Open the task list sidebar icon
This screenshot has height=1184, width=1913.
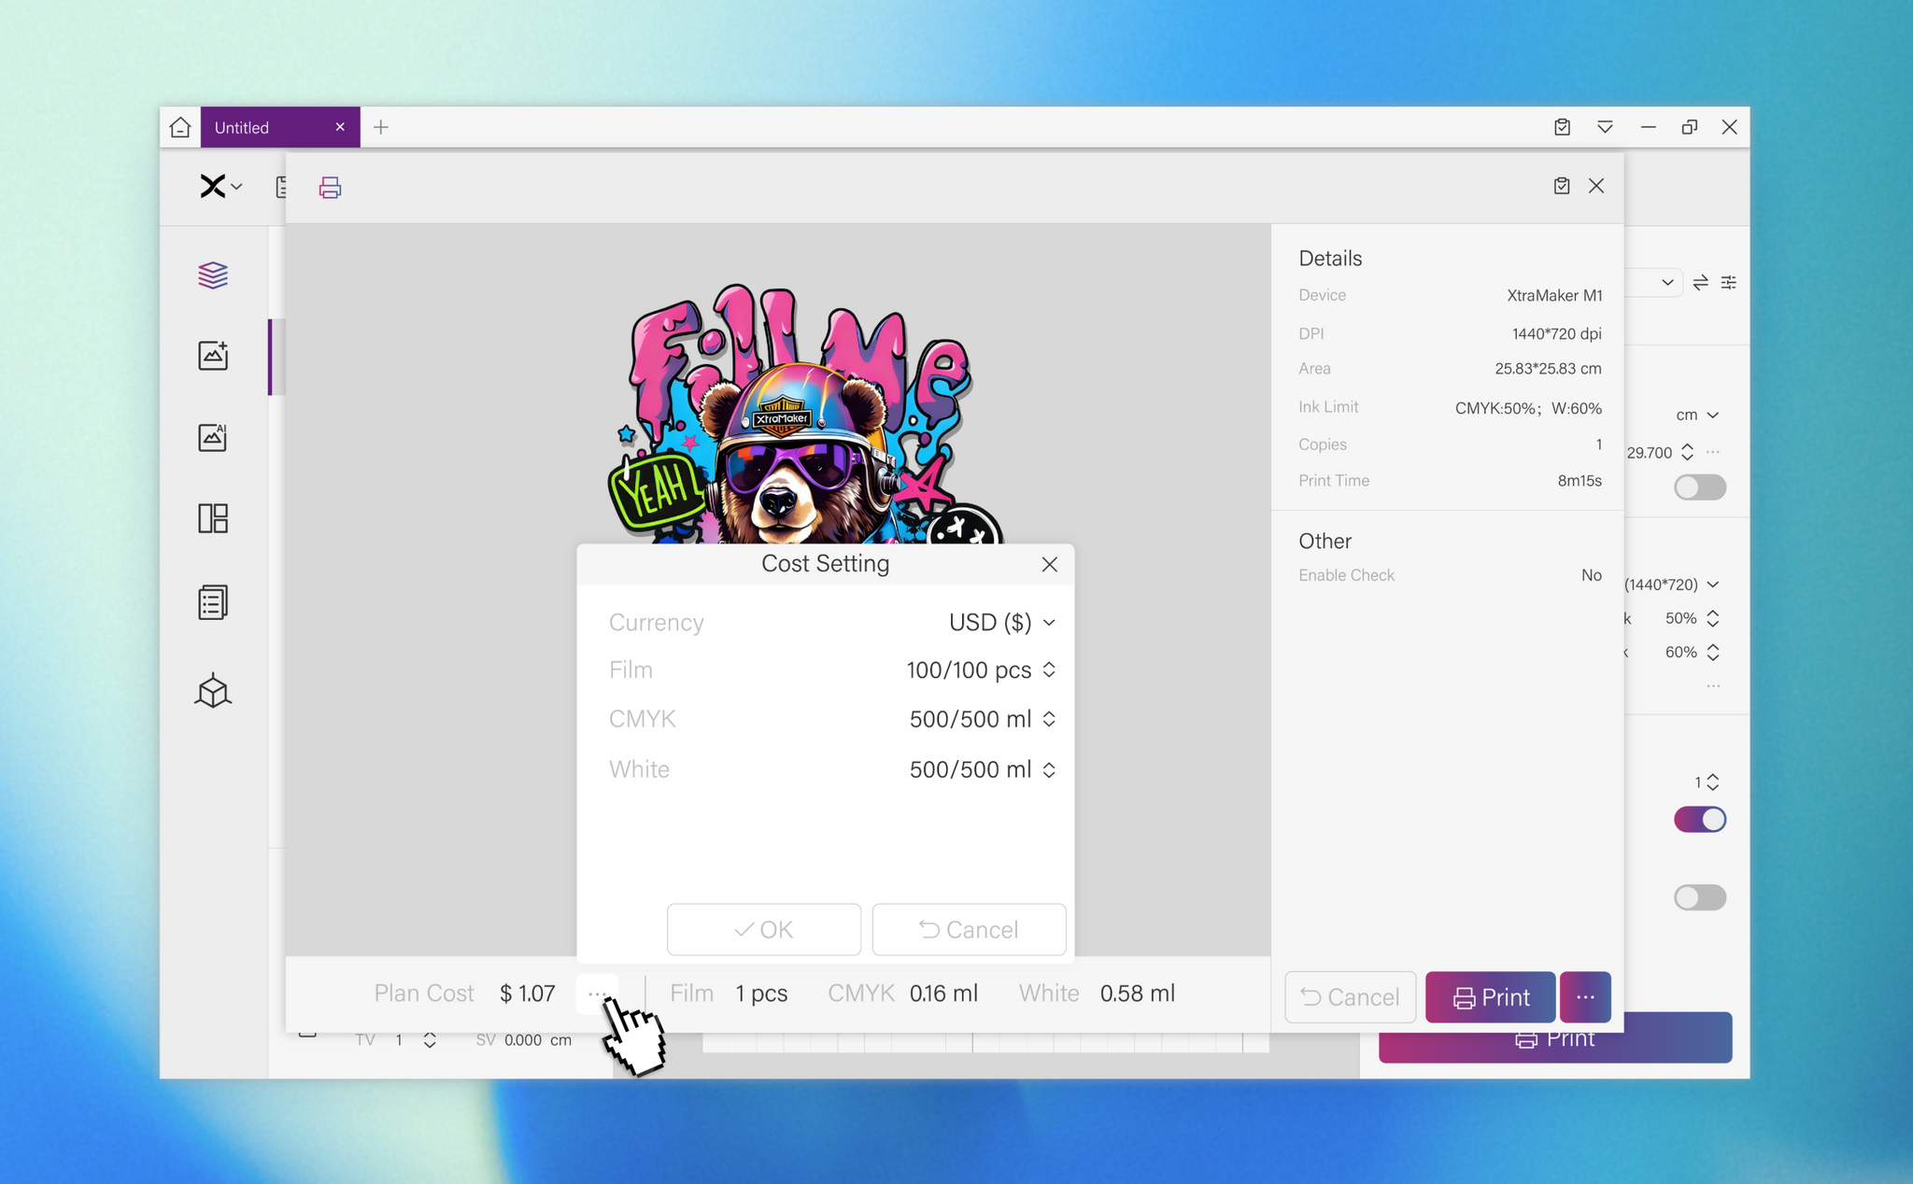tap(213, 602)
